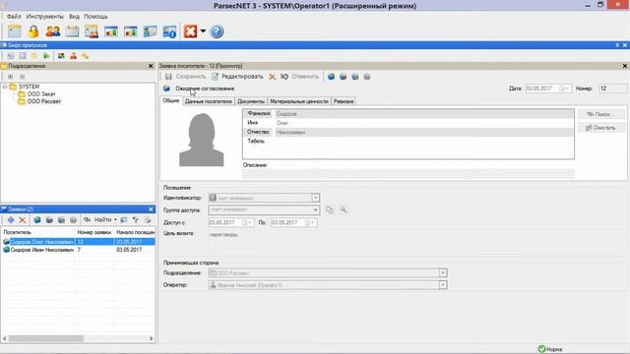Click the gray status icon in Заявки toolbar
This screenshot has width=630, height=354.
click(x=73, y=220)
